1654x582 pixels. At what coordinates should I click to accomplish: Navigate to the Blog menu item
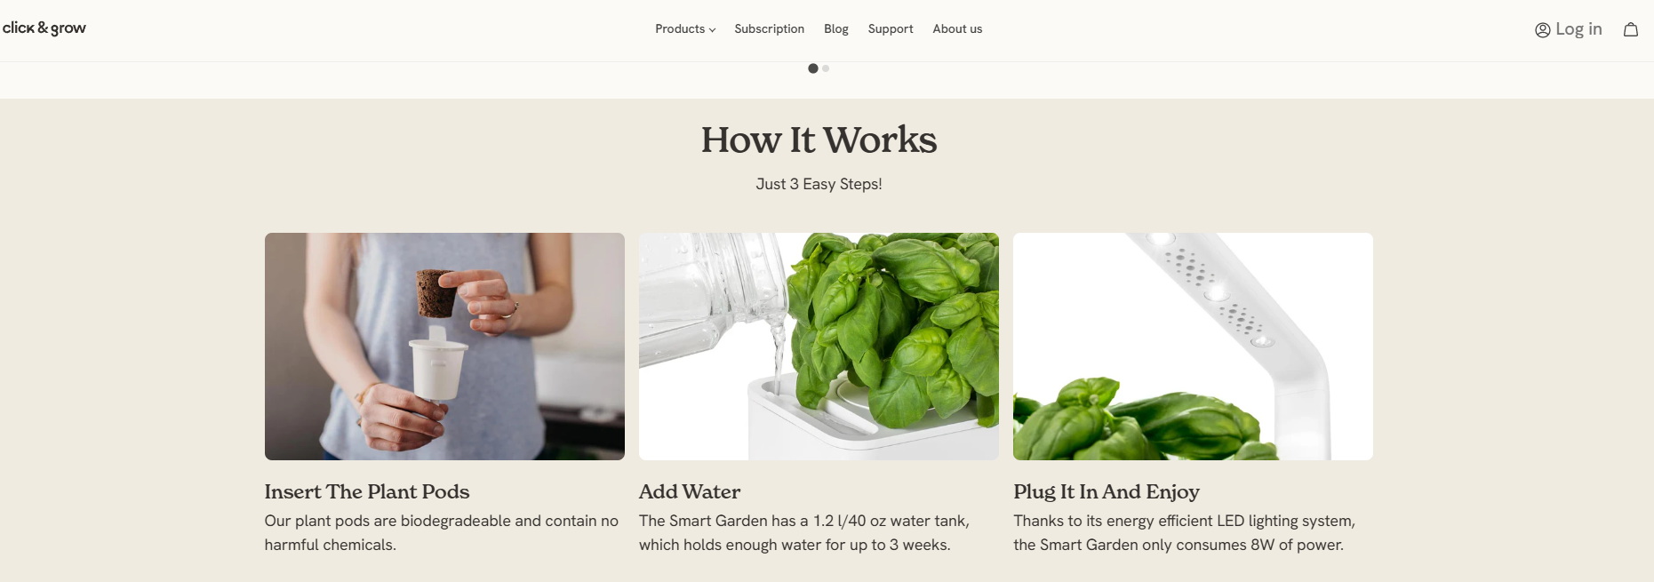836,29
